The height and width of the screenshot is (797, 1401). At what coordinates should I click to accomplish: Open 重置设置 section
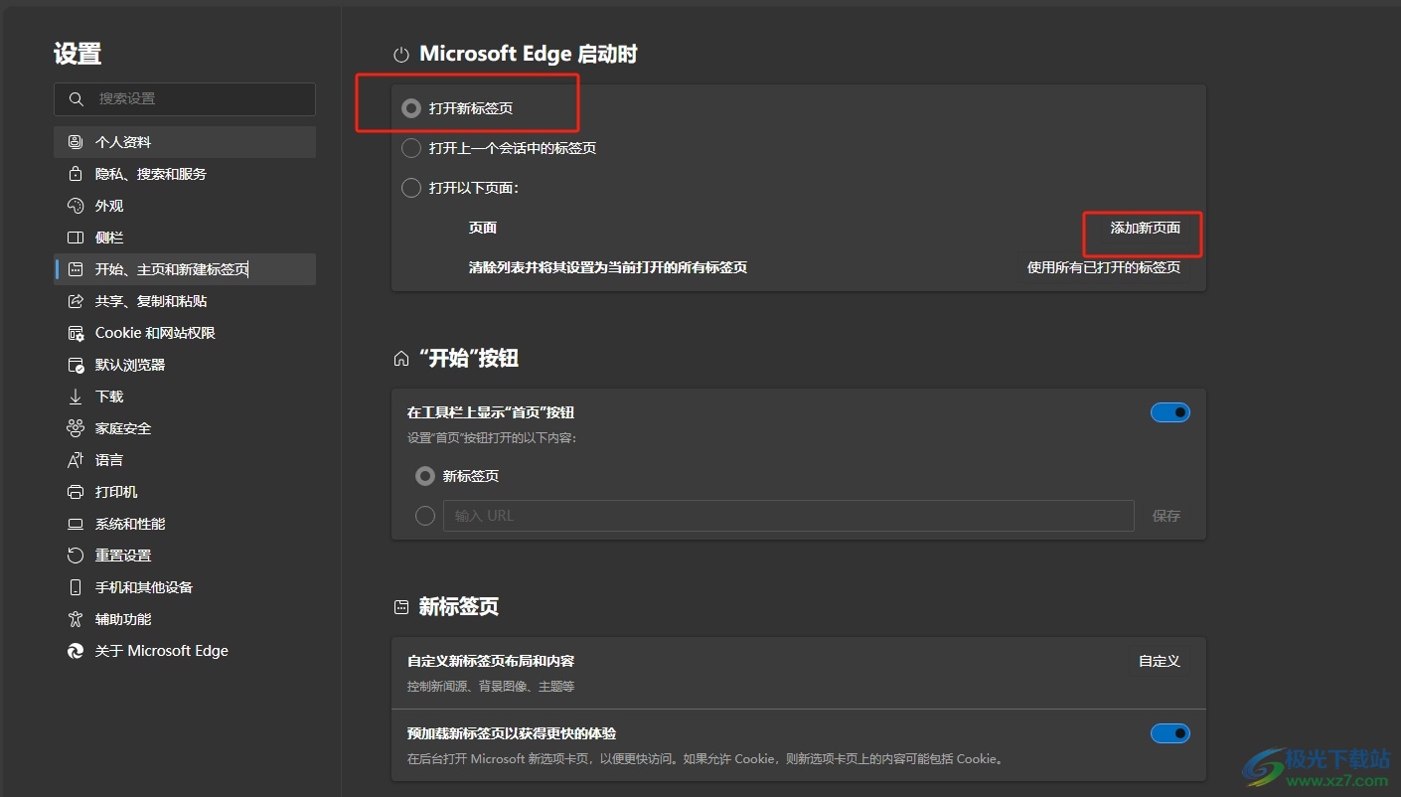click(x=185, y=556)
